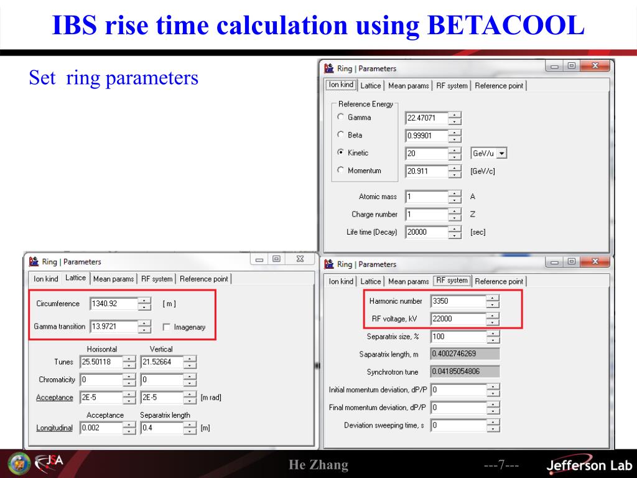This screenshot has width=637, height=478.
Task: Open Reference point tab in Lattice window
Action: click(204, 279)
